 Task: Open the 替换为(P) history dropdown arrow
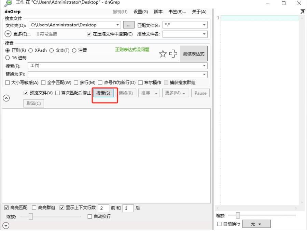pos(204,74)
